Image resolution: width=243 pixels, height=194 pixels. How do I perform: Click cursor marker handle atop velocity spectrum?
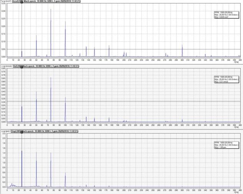(x=22, y=67)
